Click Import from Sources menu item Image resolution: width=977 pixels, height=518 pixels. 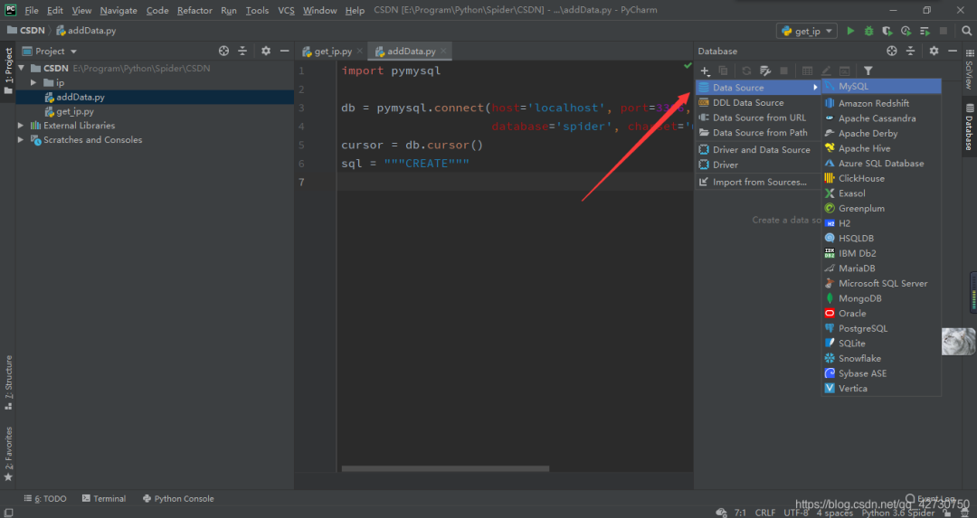pyautogui.click(x=758, y=183)
